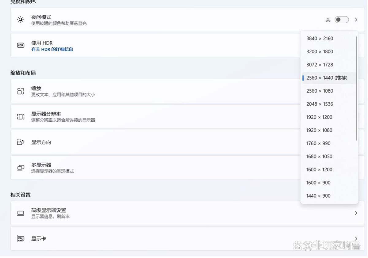Expand Night light settings chevron arrow
The image size is (368, 258).
point(356,20)
